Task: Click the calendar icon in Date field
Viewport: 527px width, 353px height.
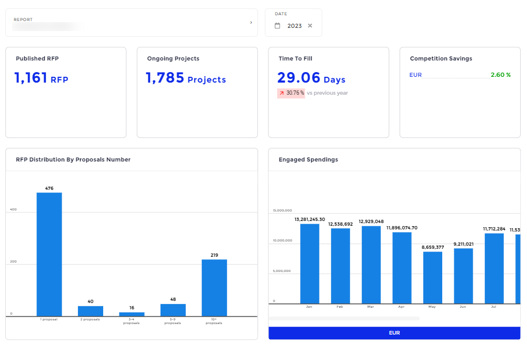Action: pyautogui.click(x=277, y=26)
